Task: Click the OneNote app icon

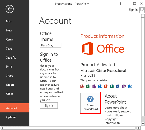Action: click(94, 86)
